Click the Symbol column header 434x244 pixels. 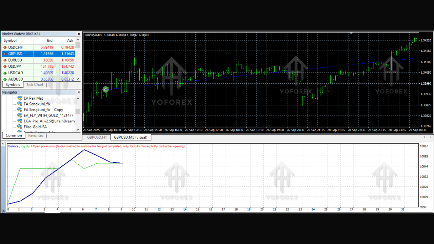click(x=10, y=41)
